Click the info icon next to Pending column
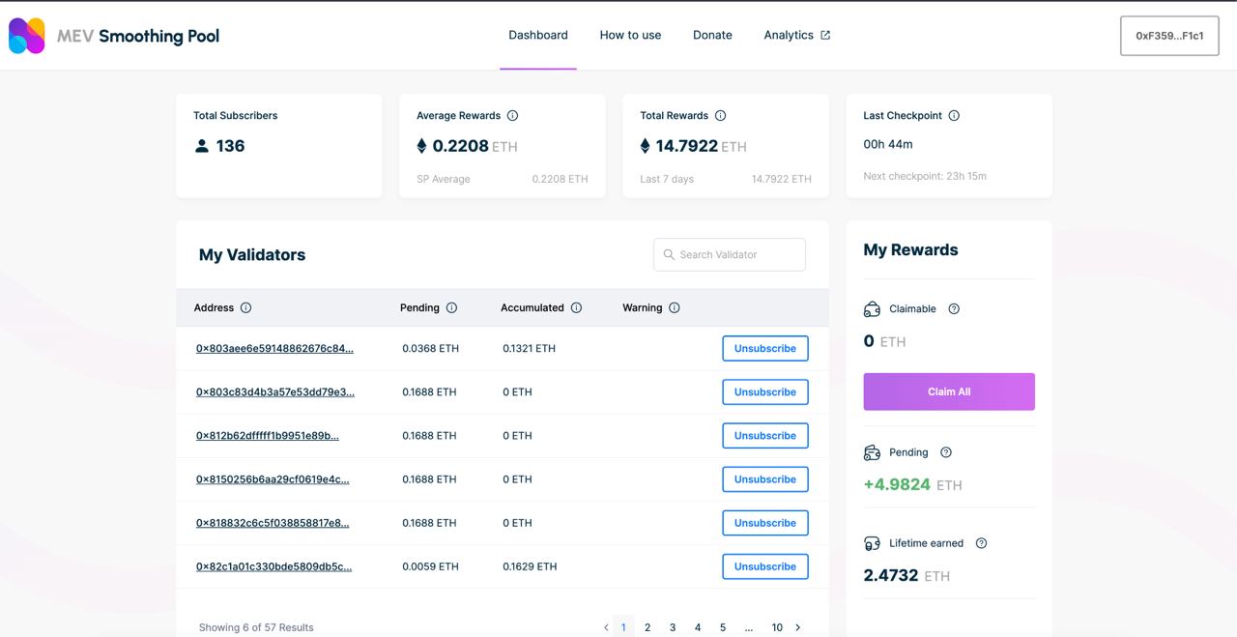The width and height of the screenshot is (1237, 637). click(x=451, y=308)
